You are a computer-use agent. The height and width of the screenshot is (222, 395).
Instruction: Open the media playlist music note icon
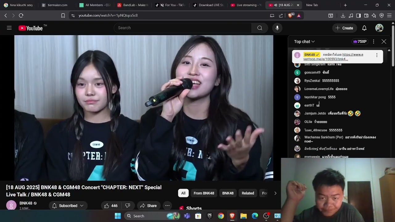tap(351, 15)
